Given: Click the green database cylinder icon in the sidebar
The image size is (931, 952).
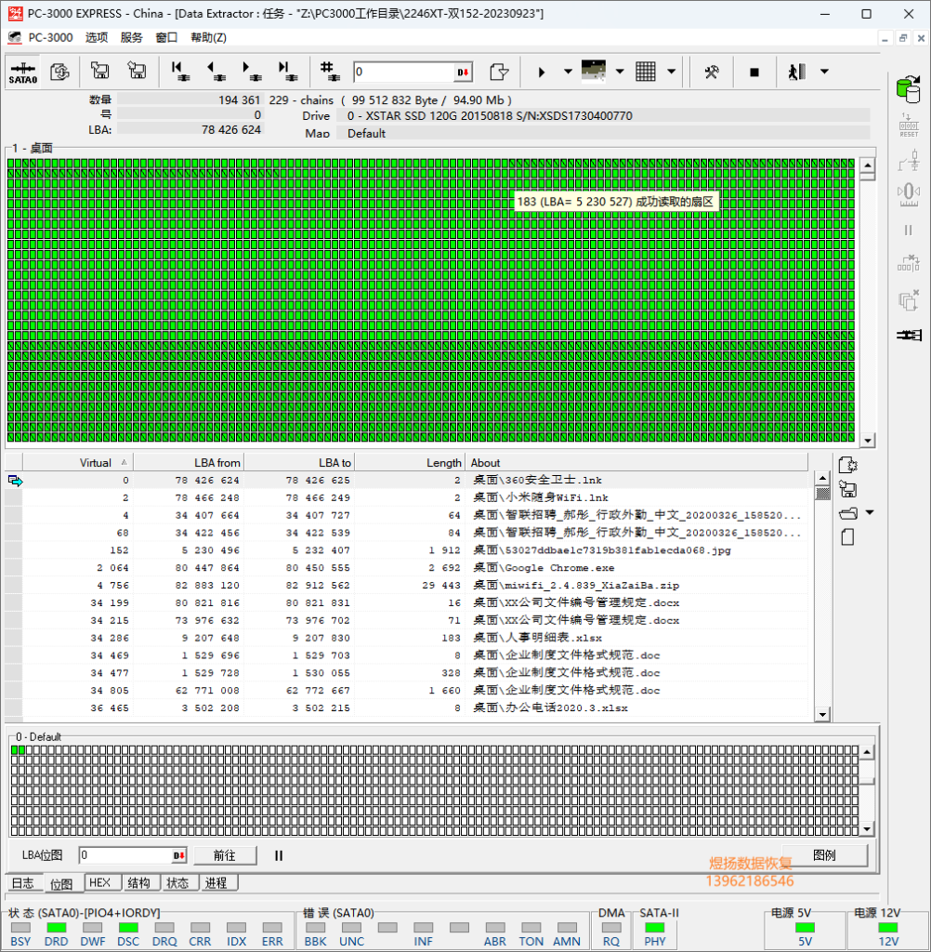Looking at the screenshot, I should (908, 89).
